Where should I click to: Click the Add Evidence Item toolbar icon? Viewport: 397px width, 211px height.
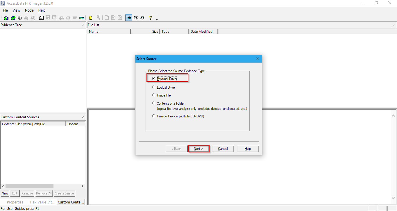(6, 18)
